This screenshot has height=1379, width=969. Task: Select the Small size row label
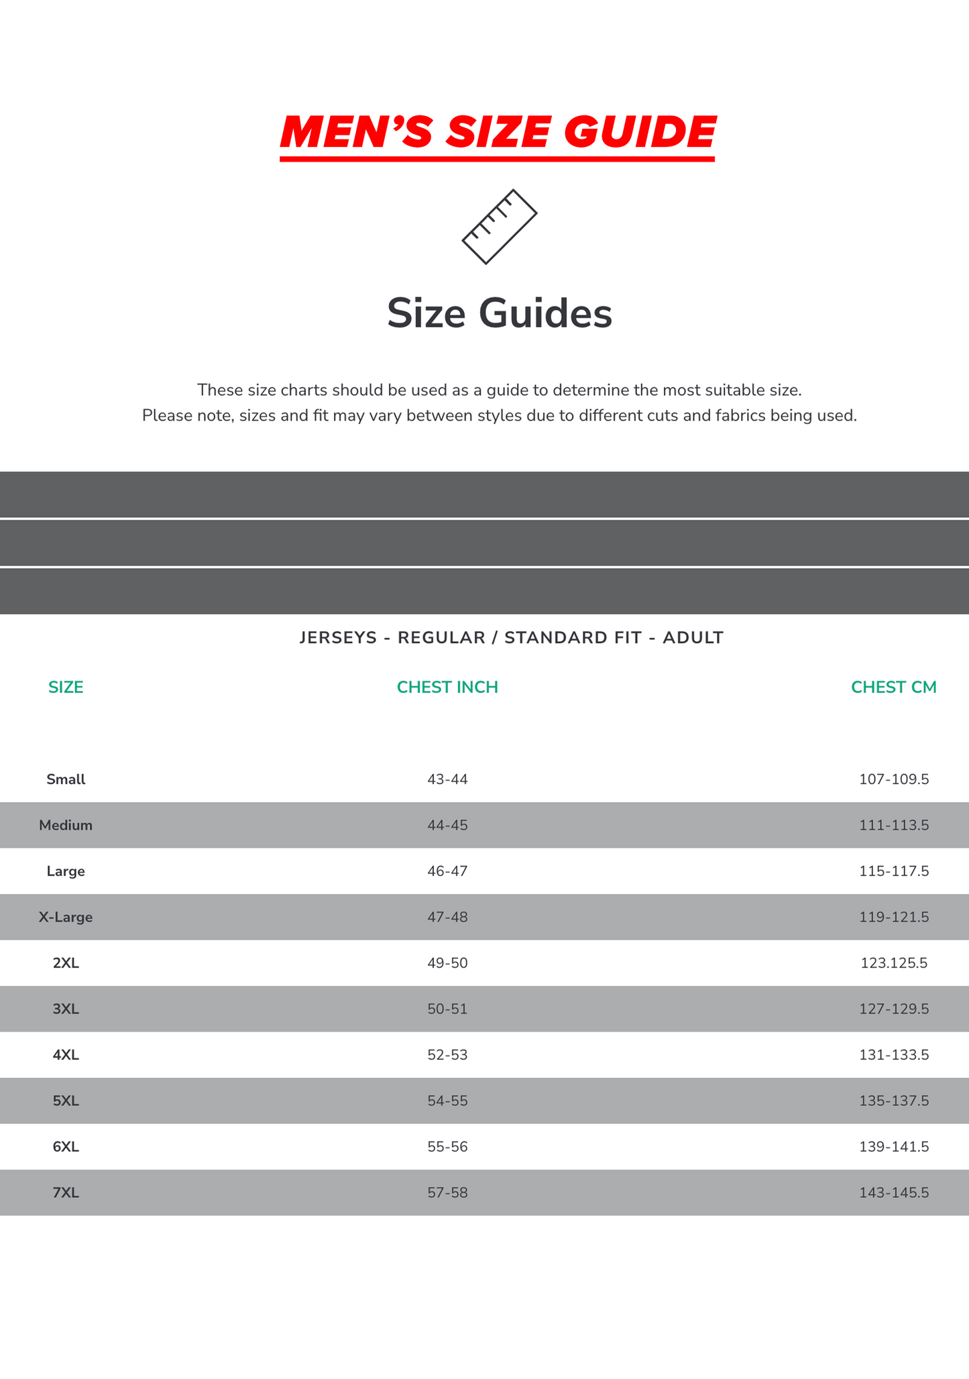pos(66,779)
